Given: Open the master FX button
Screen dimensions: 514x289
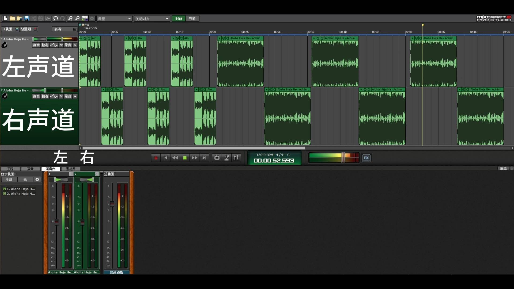Looking at the screenshot, I should pyautogui.click(x=366, y=158).
